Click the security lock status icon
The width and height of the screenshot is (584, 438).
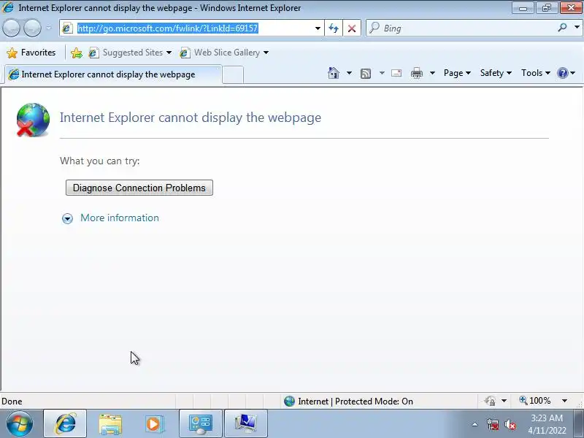(490, 401)
